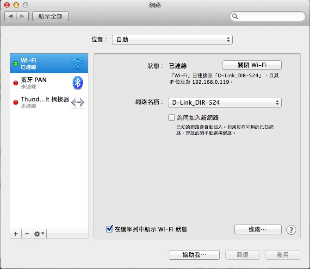Enable 詢問加入新網路 checkbox
Viewport: 310px width, 269px height.
172,118
